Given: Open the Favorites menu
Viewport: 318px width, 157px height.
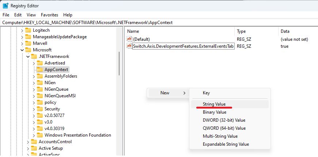Looking at the screenshot, I should 49,15.
